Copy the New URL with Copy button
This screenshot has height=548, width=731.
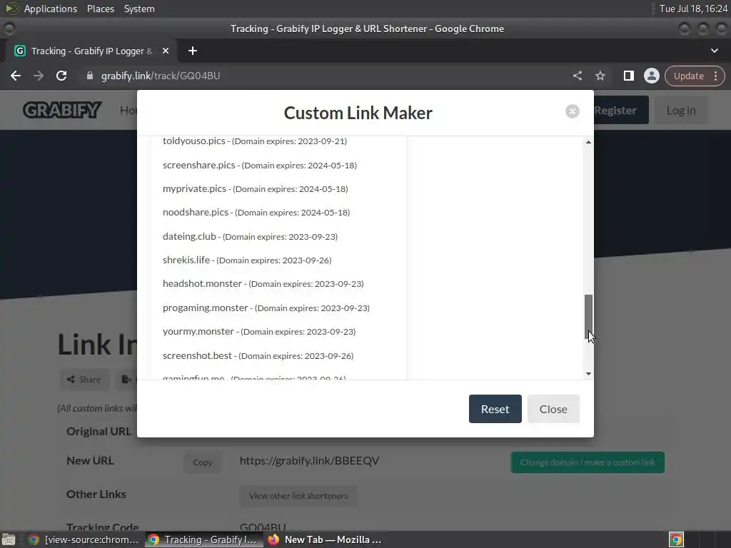[202, 462]
